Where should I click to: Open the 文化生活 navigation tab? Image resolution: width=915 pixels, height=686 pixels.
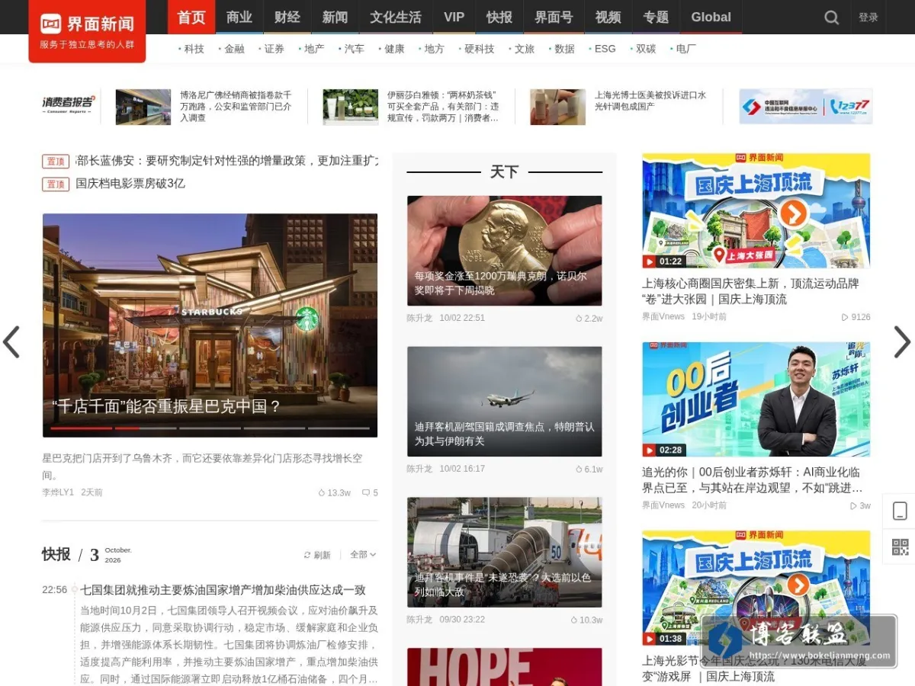(x=396, y=17)
